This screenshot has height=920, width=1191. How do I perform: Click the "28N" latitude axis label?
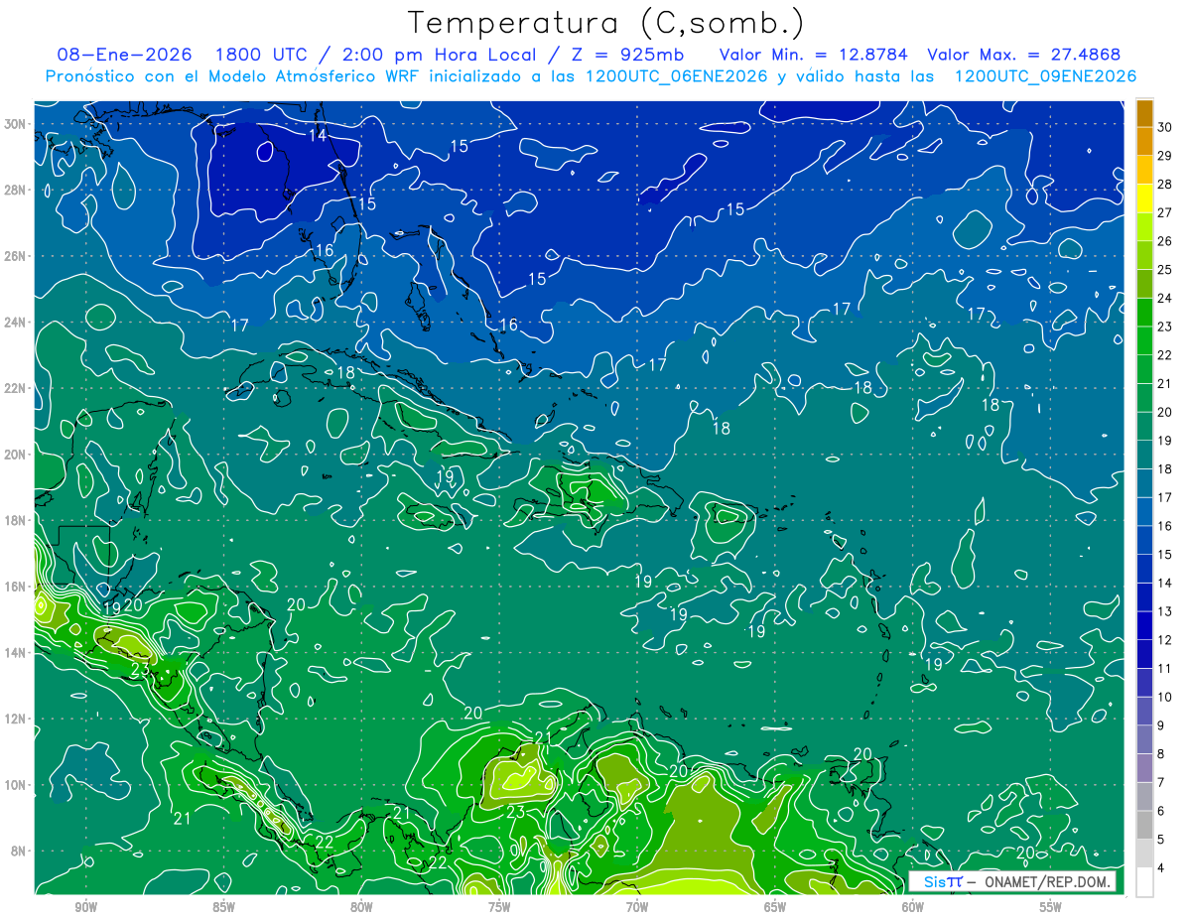17,190
